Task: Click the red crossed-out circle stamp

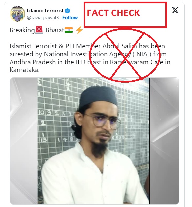Action: pos(125,55)
